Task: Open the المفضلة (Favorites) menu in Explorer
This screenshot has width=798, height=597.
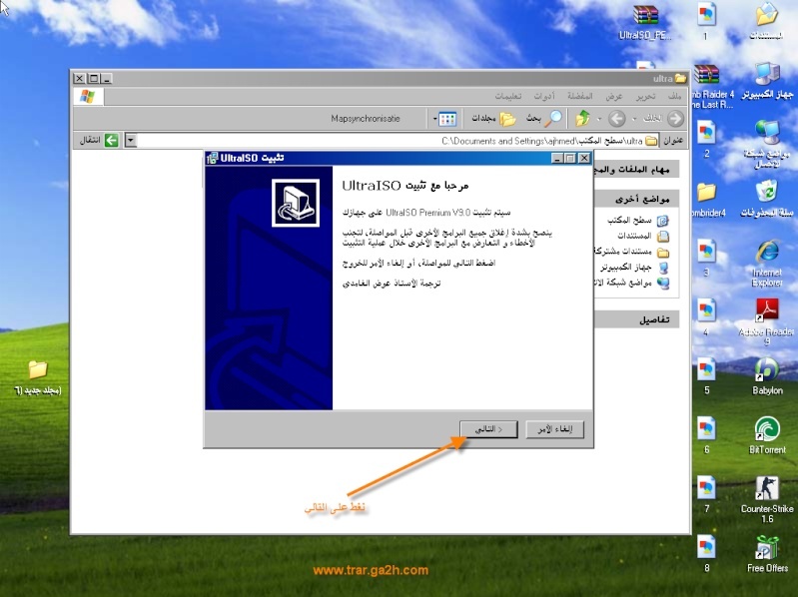Action: 580,96
